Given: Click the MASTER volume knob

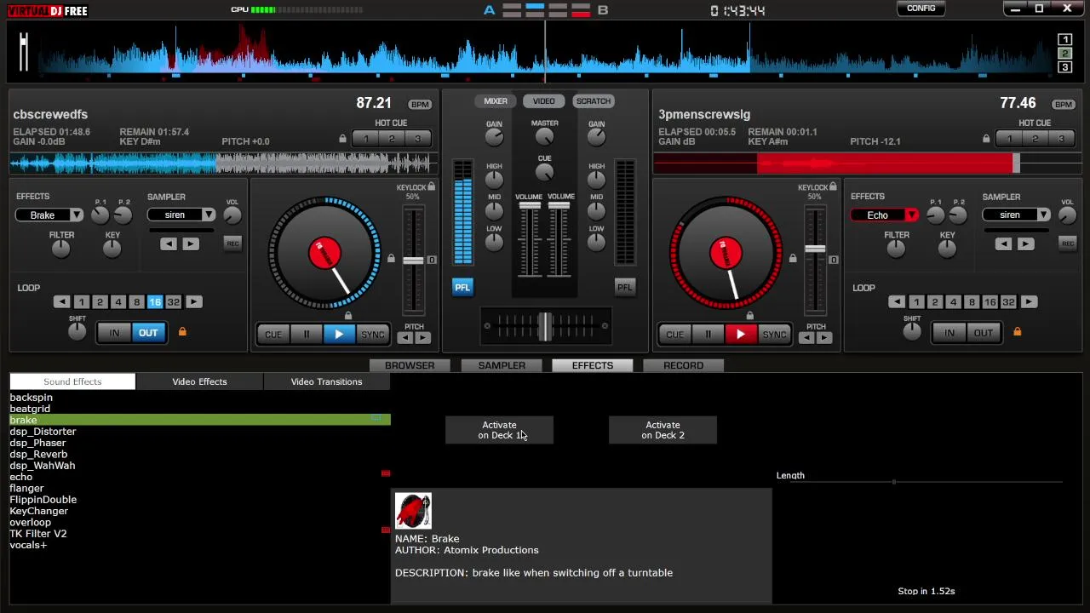Looking at the screenshot, I should (544, 138).
